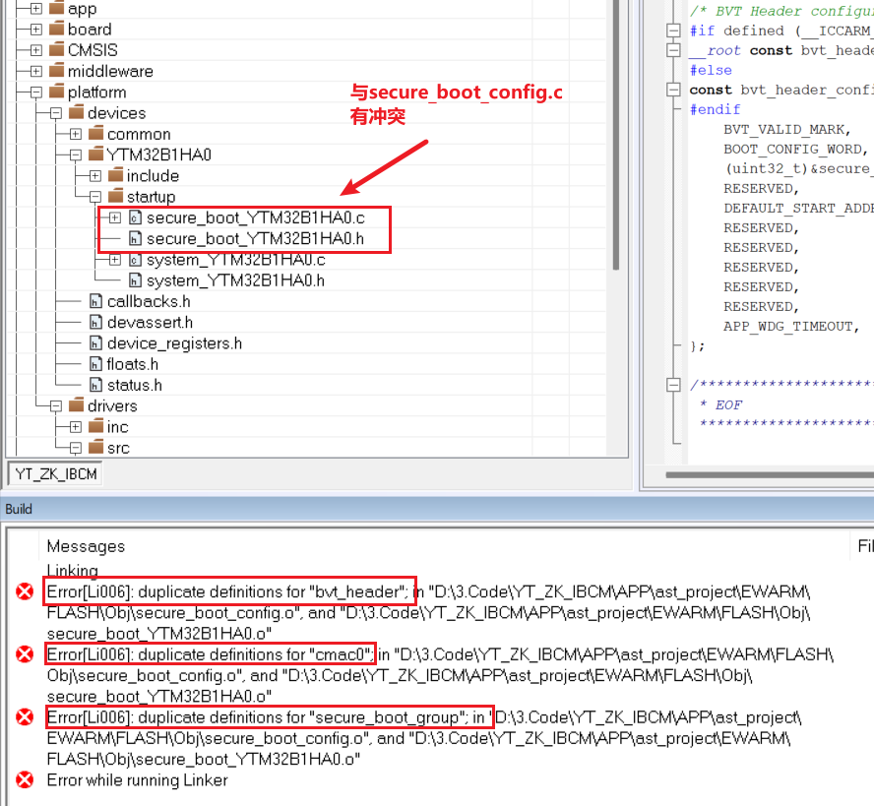Expand the inc folder node
The image size is (874, 806).
click(x=75, y=427)
